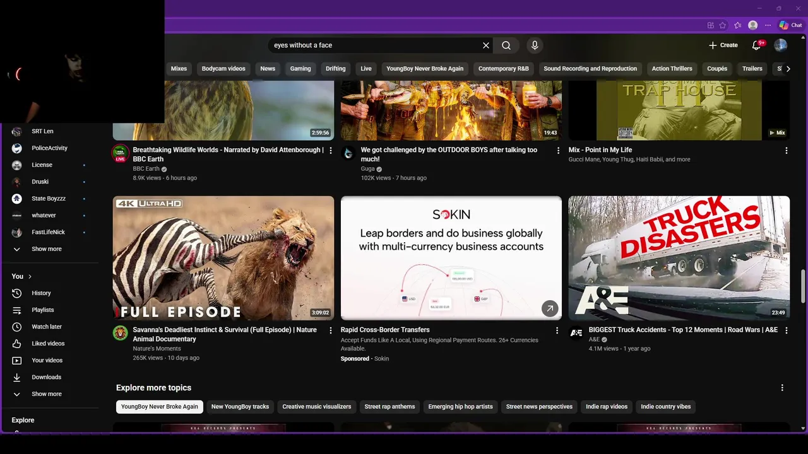This screenshot has width=808, height=454.
Task: Open the FastLifeNick subscription channel
Action: point(49,232)
